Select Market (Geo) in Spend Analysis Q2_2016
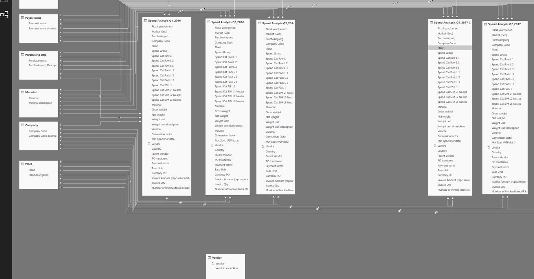 [222, 33]
